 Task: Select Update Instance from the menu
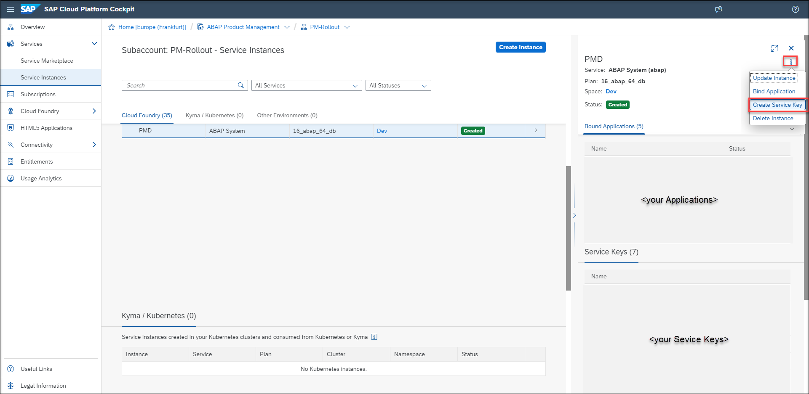(x=774, y=78)
